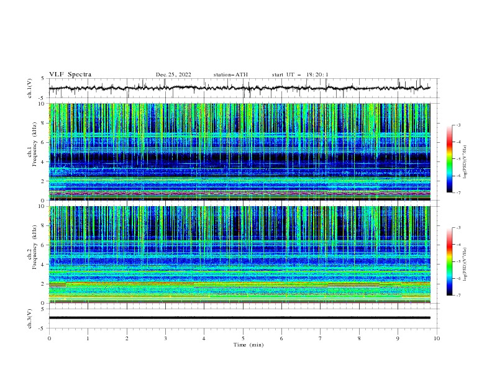Click the upper log(PSD) colorbar label

pyautogui.click(x=465, y=162)
